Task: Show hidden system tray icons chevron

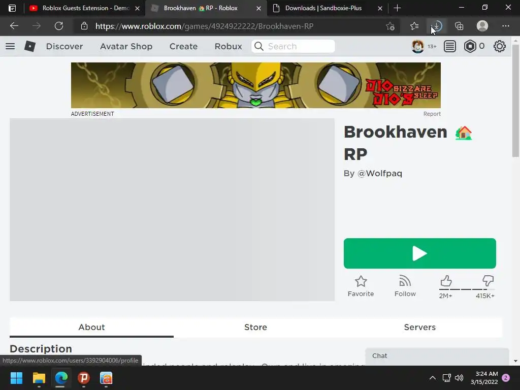Action: pos(433,378)
